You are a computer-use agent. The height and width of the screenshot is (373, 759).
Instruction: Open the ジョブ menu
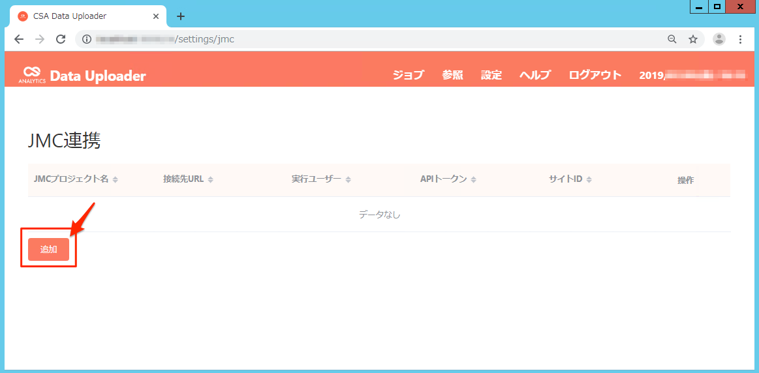click(x=408, y=75)
